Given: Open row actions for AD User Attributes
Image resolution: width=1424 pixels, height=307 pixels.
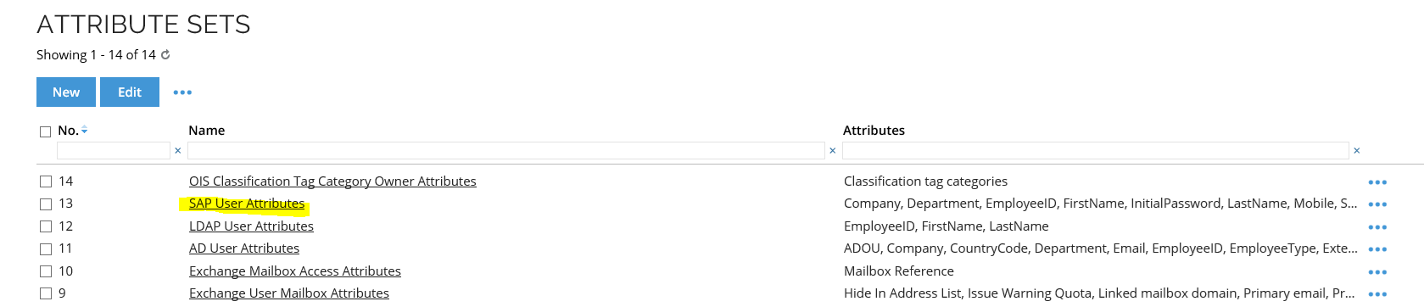Looking at the screenshot, I should pos(1377,249).
